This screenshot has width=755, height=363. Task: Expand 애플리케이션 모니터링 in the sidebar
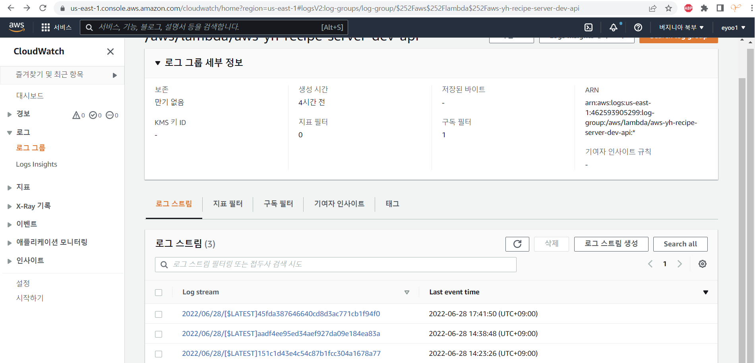(x=10, y=243)
